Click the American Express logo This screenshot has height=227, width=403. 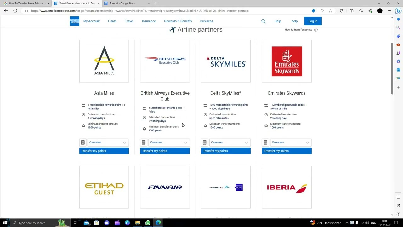coord(75,21)
